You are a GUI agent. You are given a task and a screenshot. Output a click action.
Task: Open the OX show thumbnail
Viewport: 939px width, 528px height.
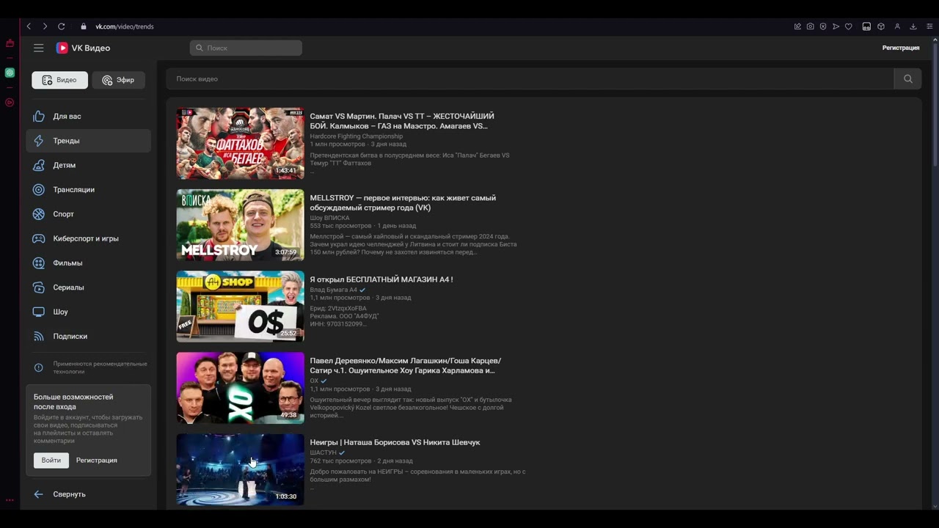[x=240, y=388]
